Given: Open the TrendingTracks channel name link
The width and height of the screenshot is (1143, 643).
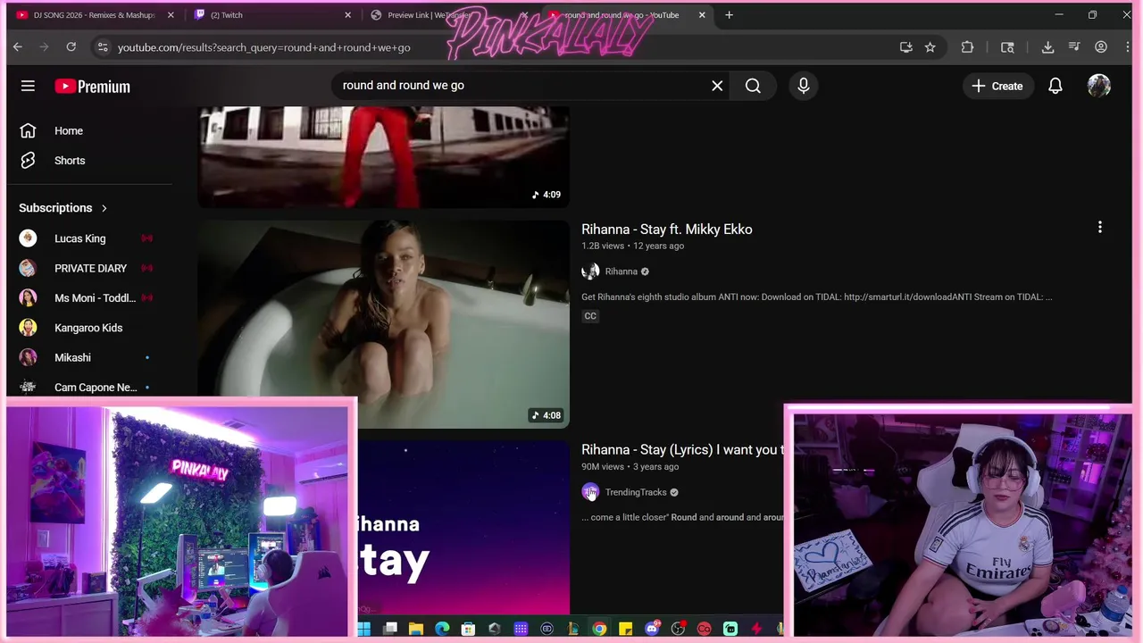Looking at the screenshot, I should coord(636,492).
